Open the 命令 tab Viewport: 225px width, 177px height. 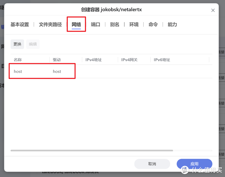[x=153, y=24]
